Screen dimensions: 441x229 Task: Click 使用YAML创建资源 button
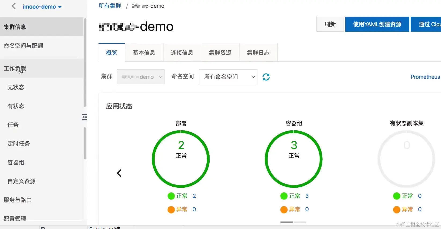[x=377, y=24]
